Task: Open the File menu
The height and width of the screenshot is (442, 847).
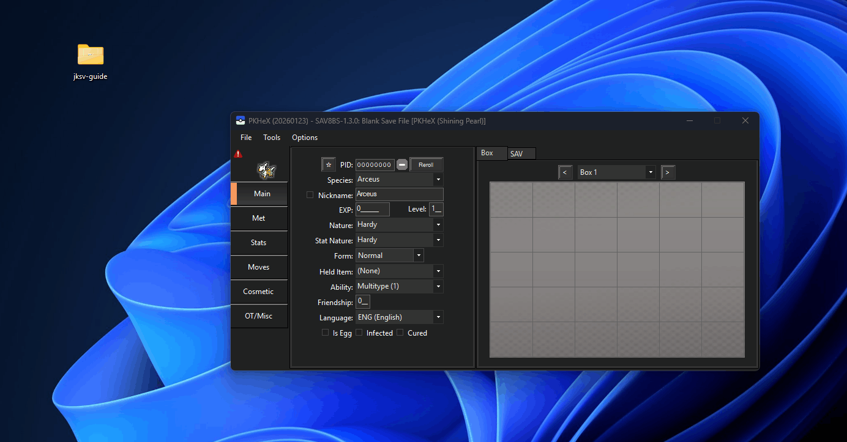Action: 246,138
